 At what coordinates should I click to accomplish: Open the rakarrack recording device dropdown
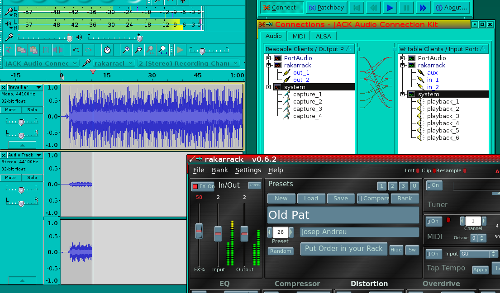click(114, 63)
